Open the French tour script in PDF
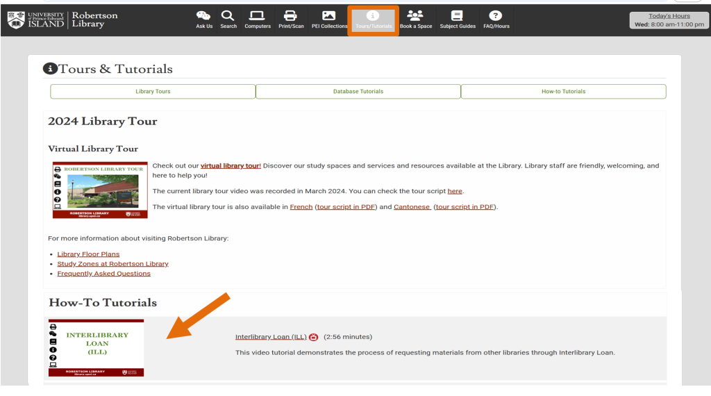This screenshot has width=711, height=396. (x=346, y=207)
